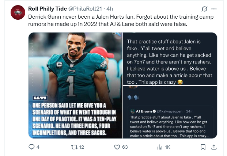
Task: Open the AJ Brown tweet screenshot image
Action: coord(171,113)
